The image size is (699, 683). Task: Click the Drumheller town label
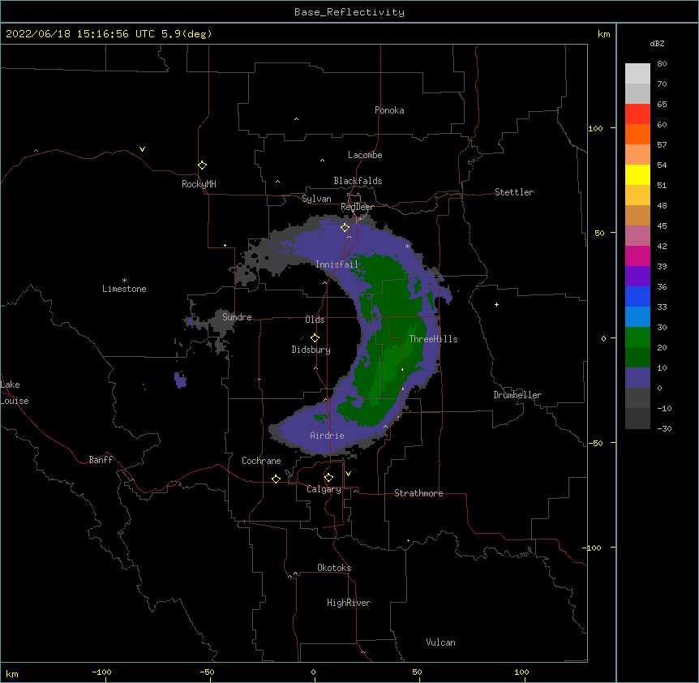pyautogui.click(x=517, y=395)
